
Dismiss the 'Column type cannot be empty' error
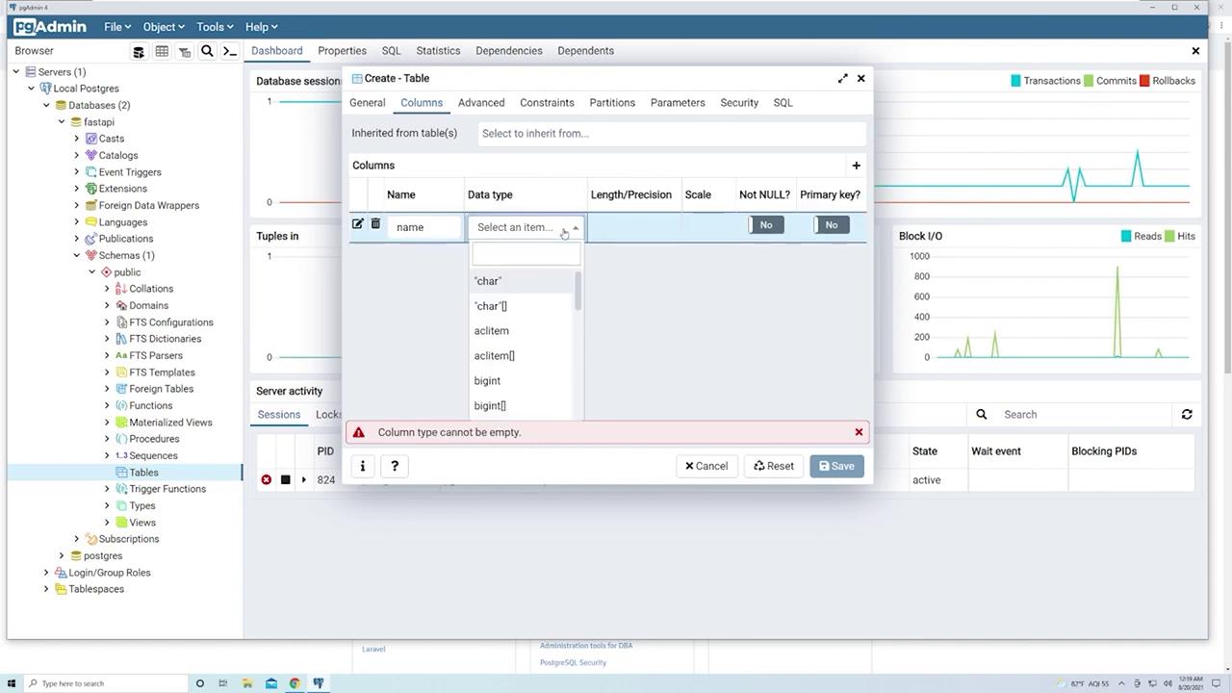859,432
